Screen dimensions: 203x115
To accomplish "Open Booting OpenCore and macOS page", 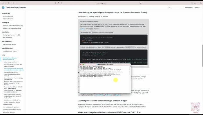I will tap(11, 35).
